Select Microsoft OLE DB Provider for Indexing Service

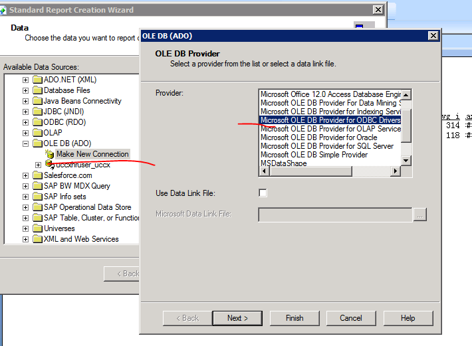[x=330, y=112]
